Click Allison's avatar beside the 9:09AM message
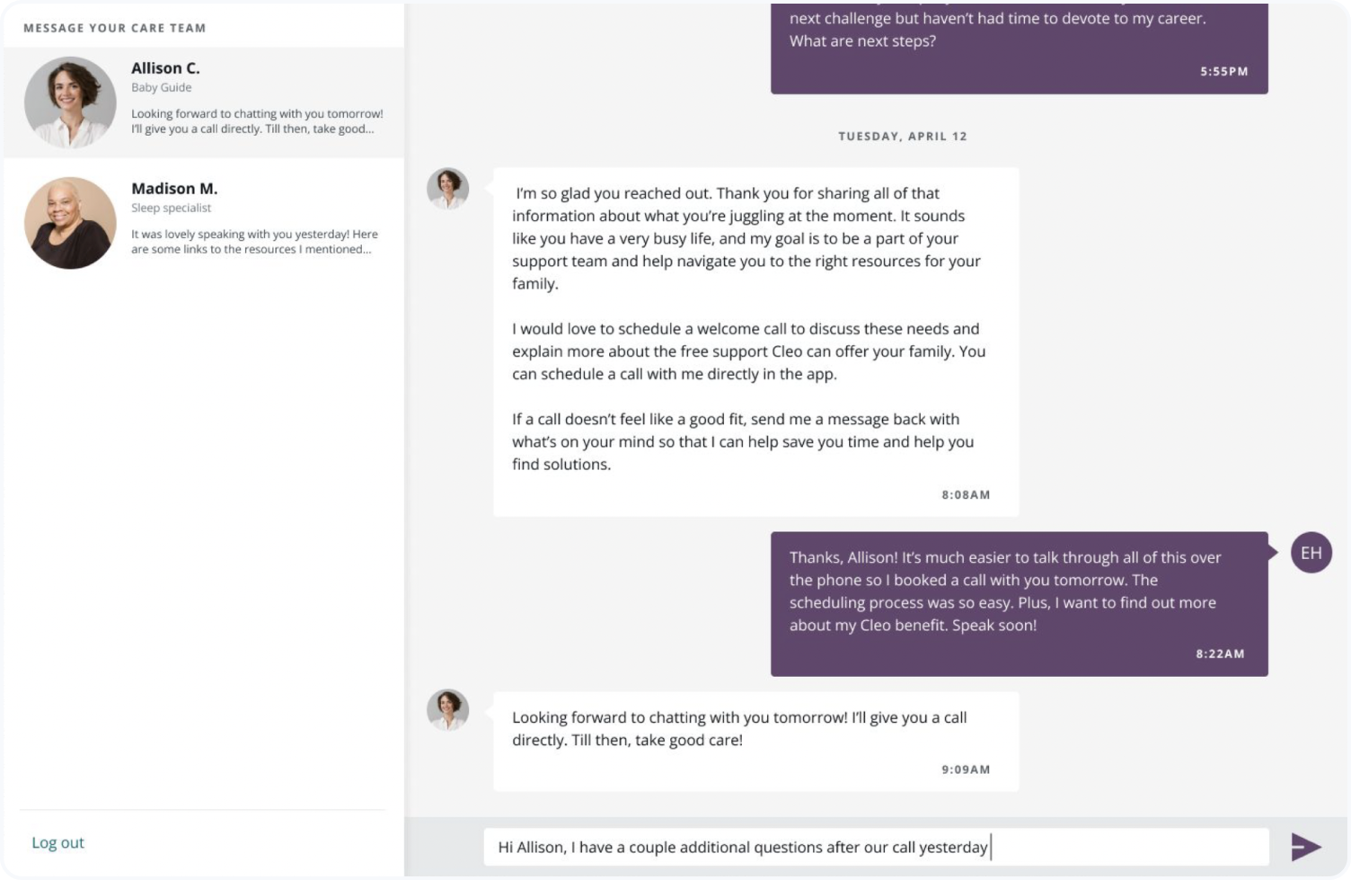The width and height of the screenshot is (1351, 880). point(447,710)
